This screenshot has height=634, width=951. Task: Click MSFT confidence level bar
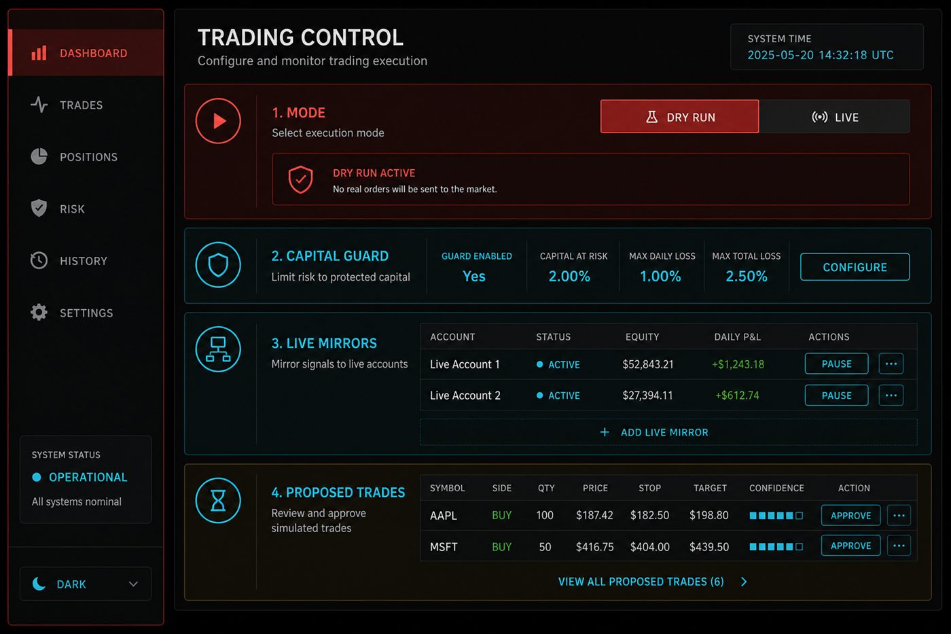[x=776, y=546]
